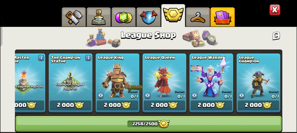Image resolution: width=297 pixels, height=133 pixels.
Task: Open the purple cards offers tab
Action: pos(222,17)
